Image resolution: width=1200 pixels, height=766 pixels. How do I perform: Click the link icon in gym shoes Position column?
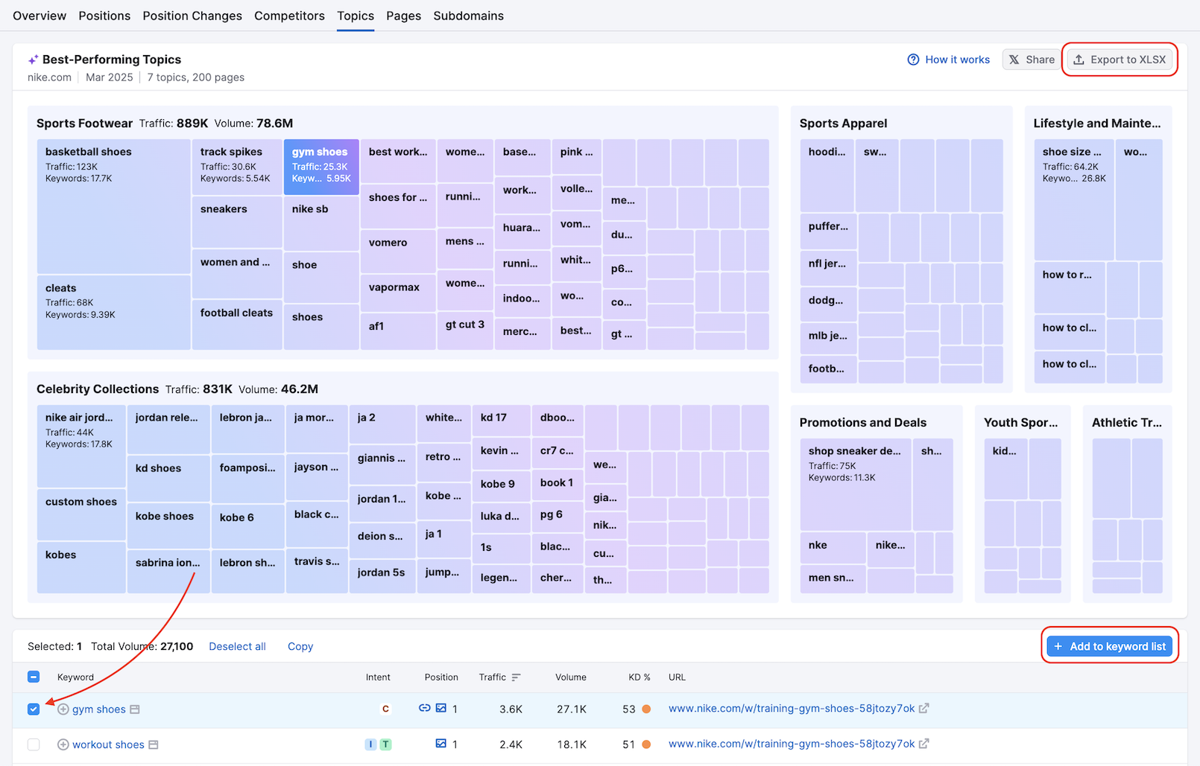point(424,709)
